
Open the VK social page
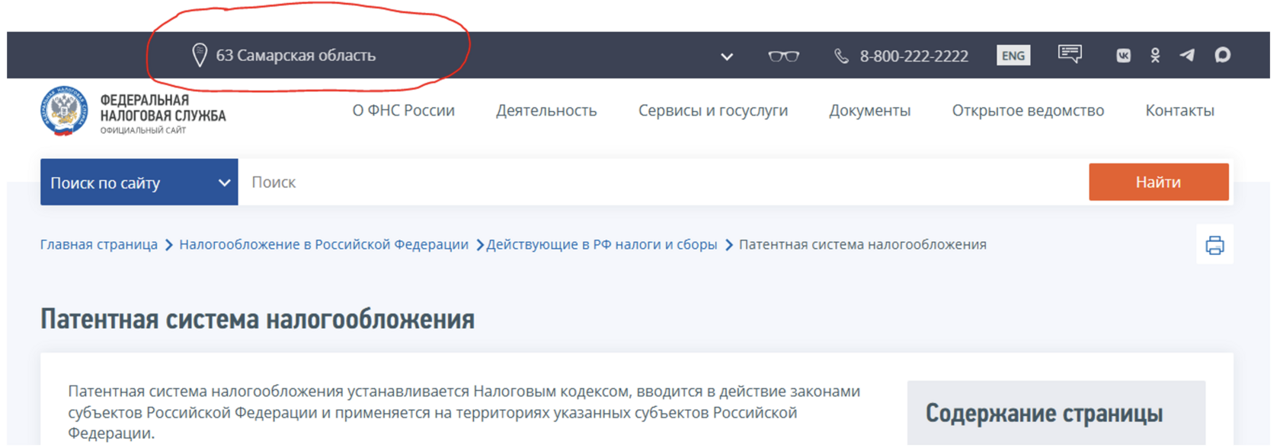point(1123,56)
